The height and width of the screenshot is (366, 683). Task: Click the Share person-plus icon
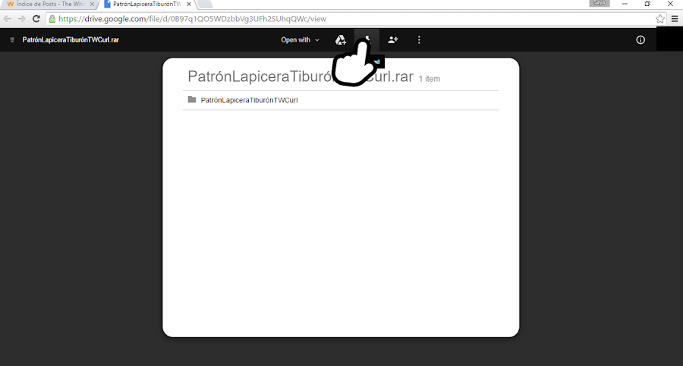pyautogui.click(x=393, y=40)
